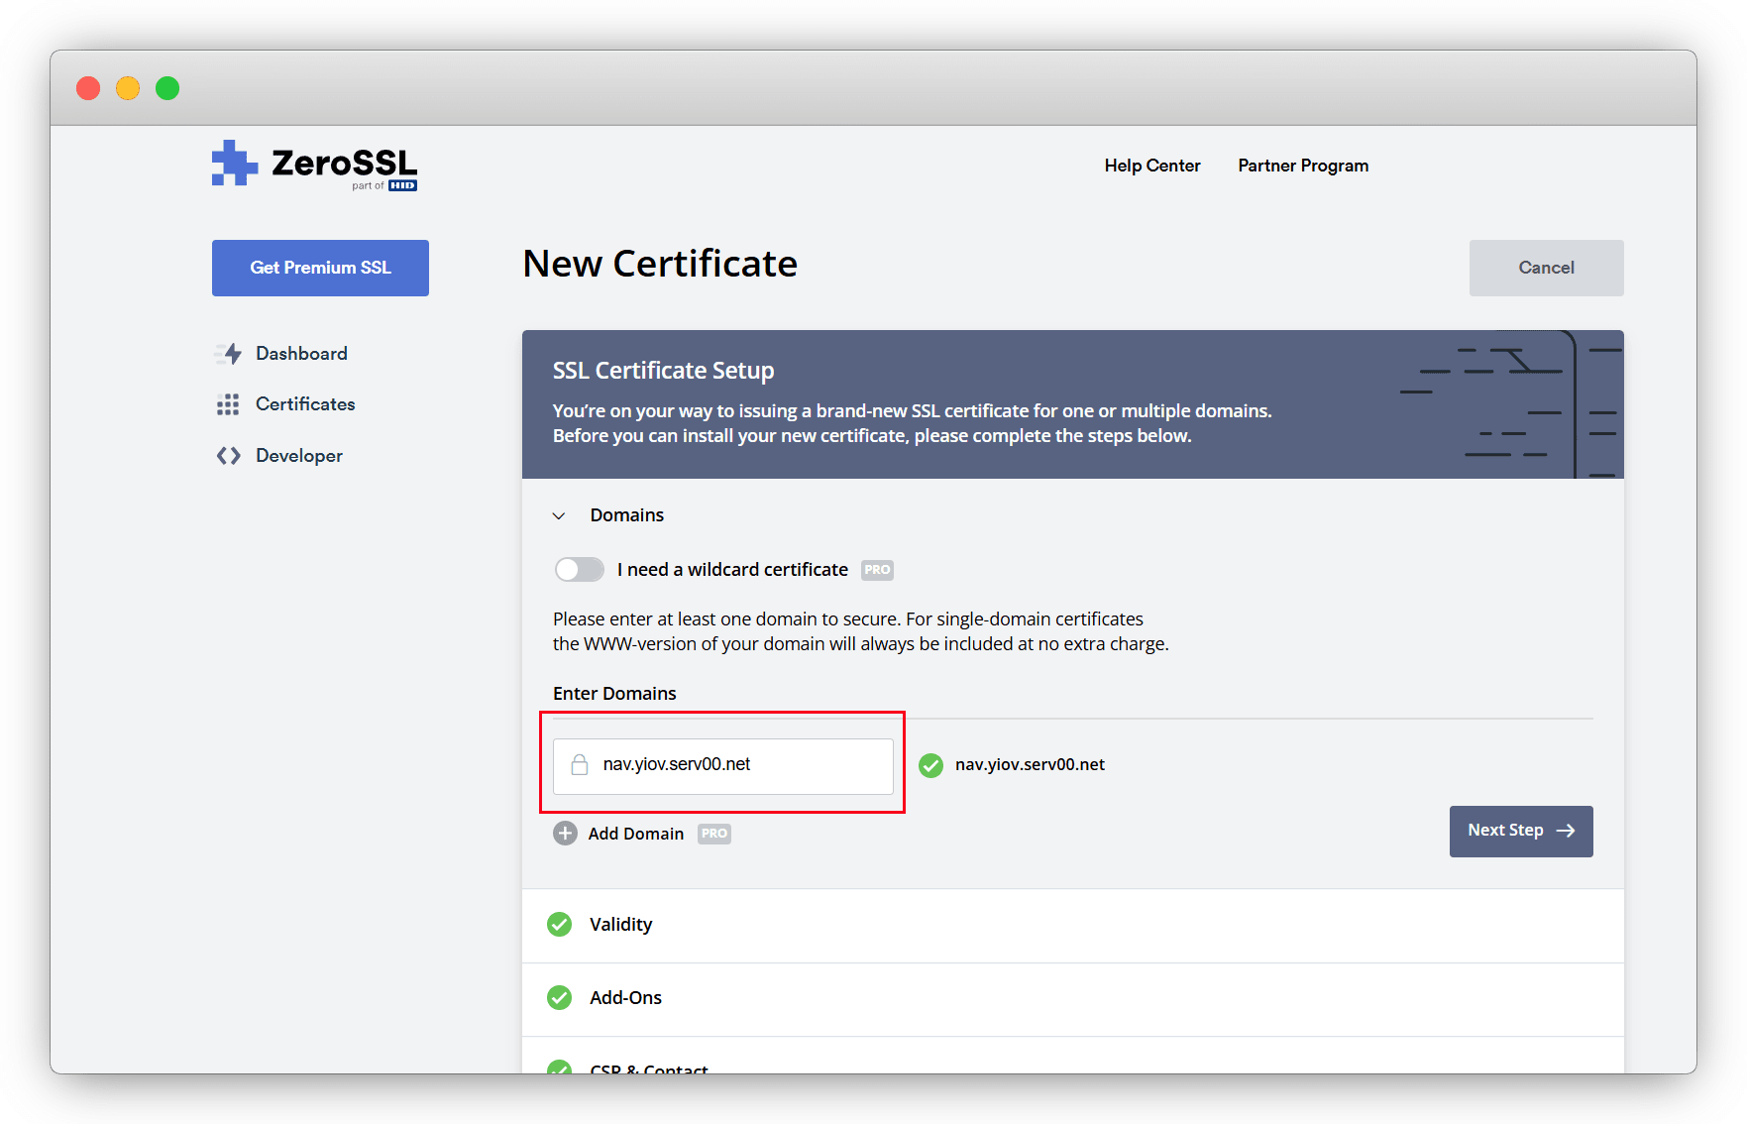
Task: Cancel the new certificate setup
Action: click(x=1545, y=268)
